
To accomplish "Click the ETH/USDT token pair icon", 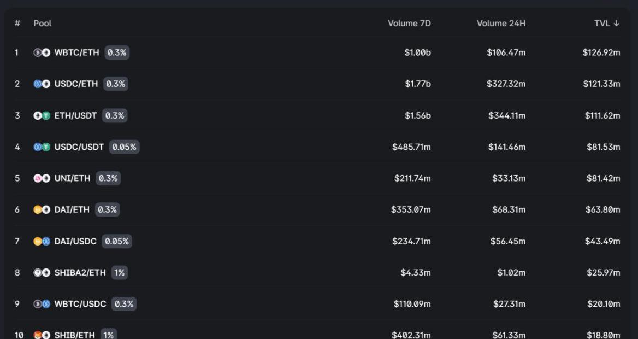I will 42,115.
